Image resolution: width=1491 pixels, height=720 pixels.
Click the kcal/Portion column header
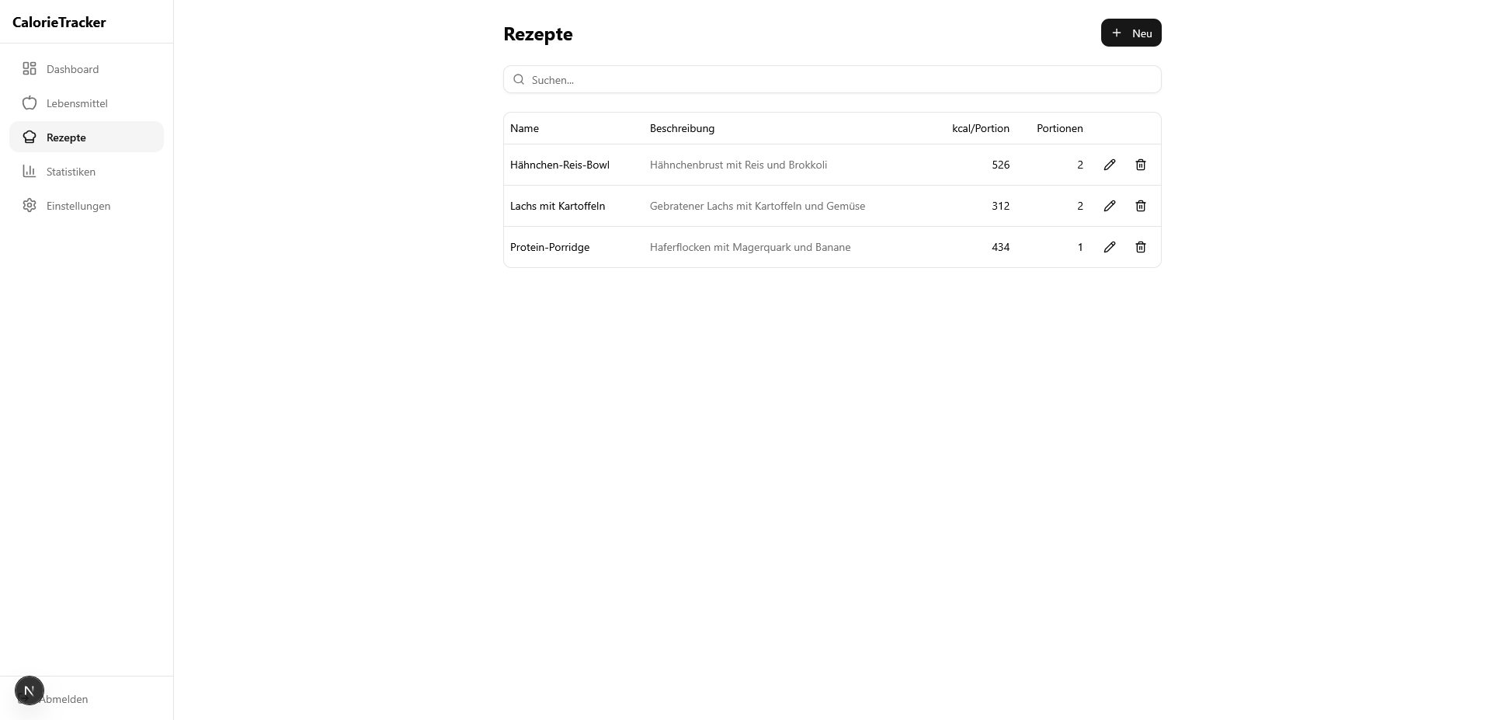coord(980,128)
